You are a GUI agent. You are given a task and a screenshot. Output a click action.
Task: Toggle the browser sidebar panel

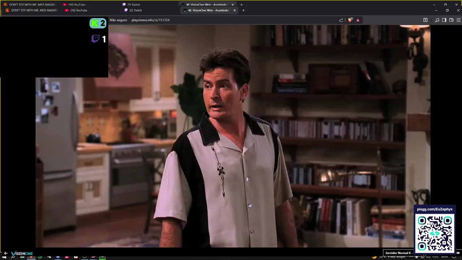(x=444, y=20)
